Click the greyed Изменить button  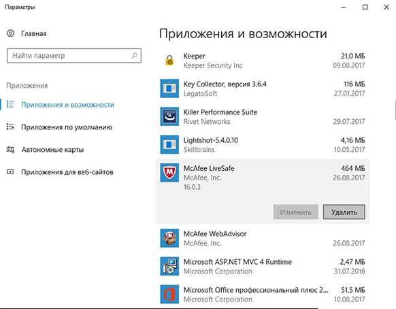[295, 212]
